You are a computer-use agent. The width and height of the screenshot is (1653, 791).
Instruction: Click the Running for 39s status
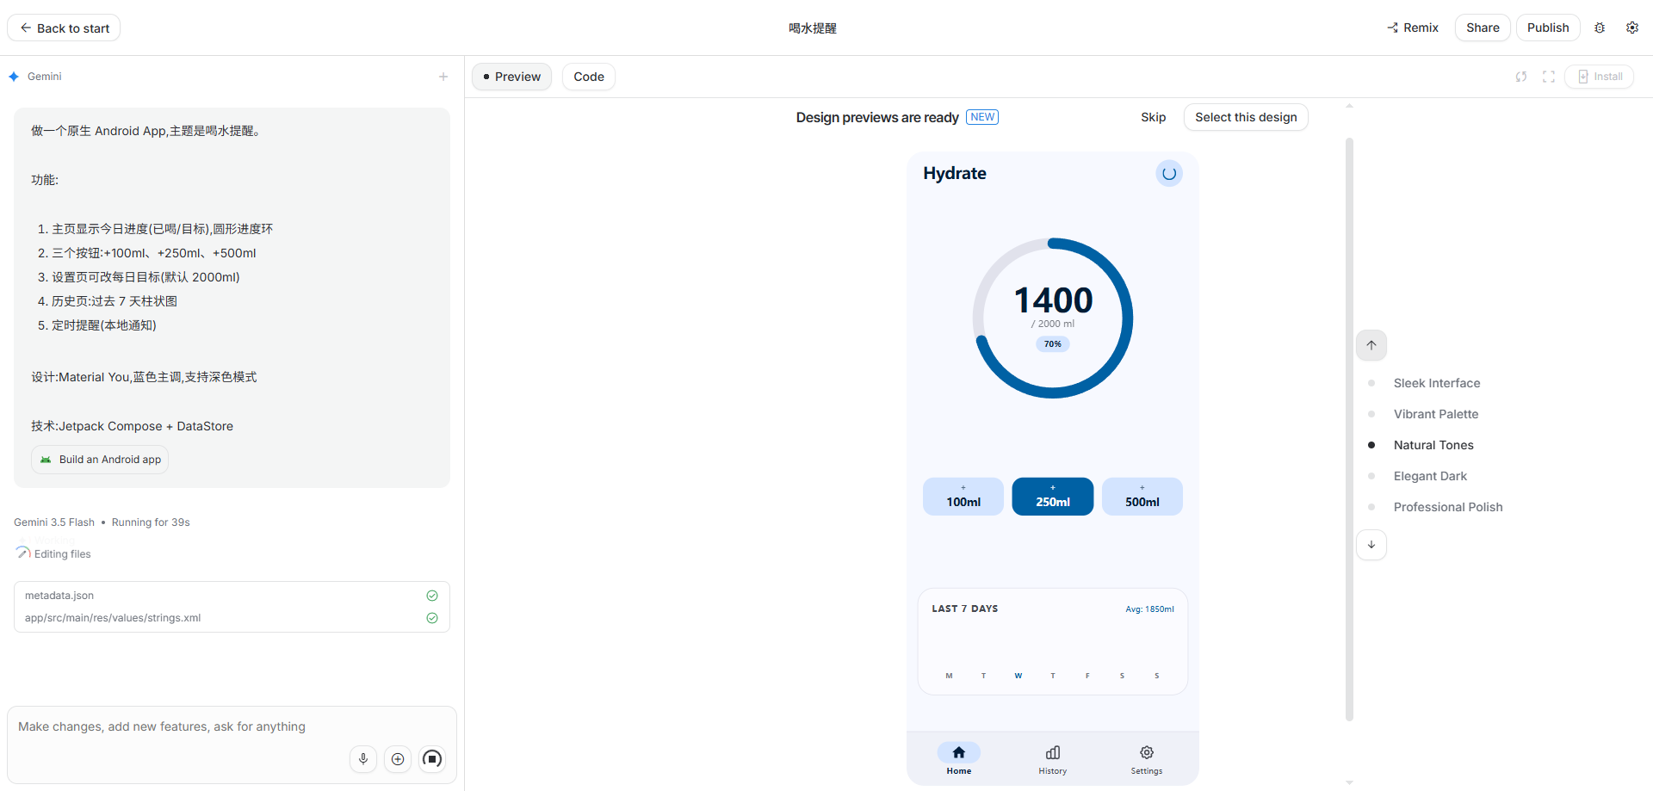[x=151, y=522]
